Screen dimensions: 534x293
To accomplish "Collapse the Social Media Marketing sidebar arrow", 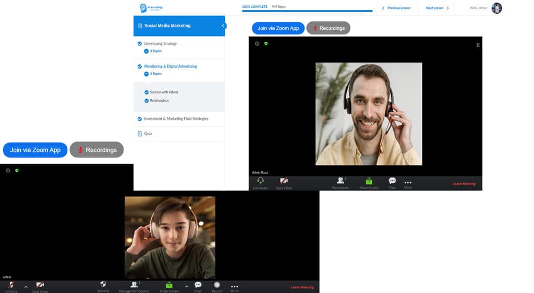I will point(223,26).
